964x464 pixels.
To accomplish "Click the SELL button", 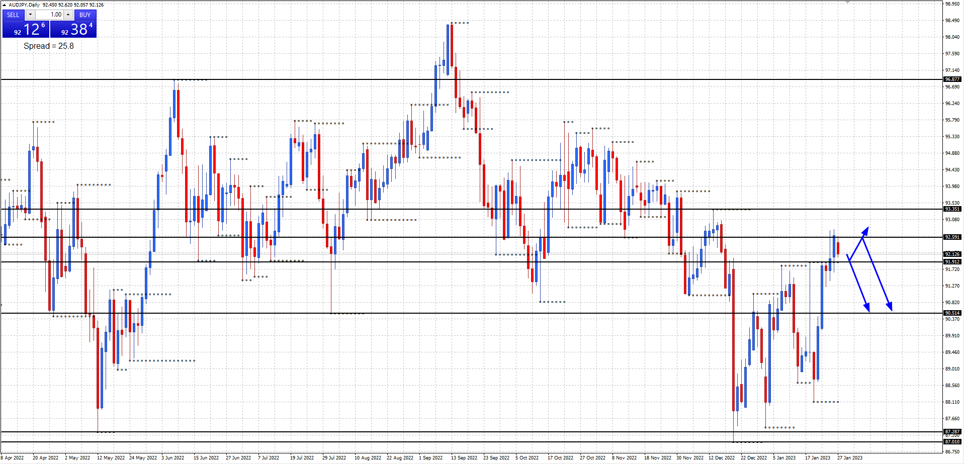I will pyautogui.click(x=13, y=15).
